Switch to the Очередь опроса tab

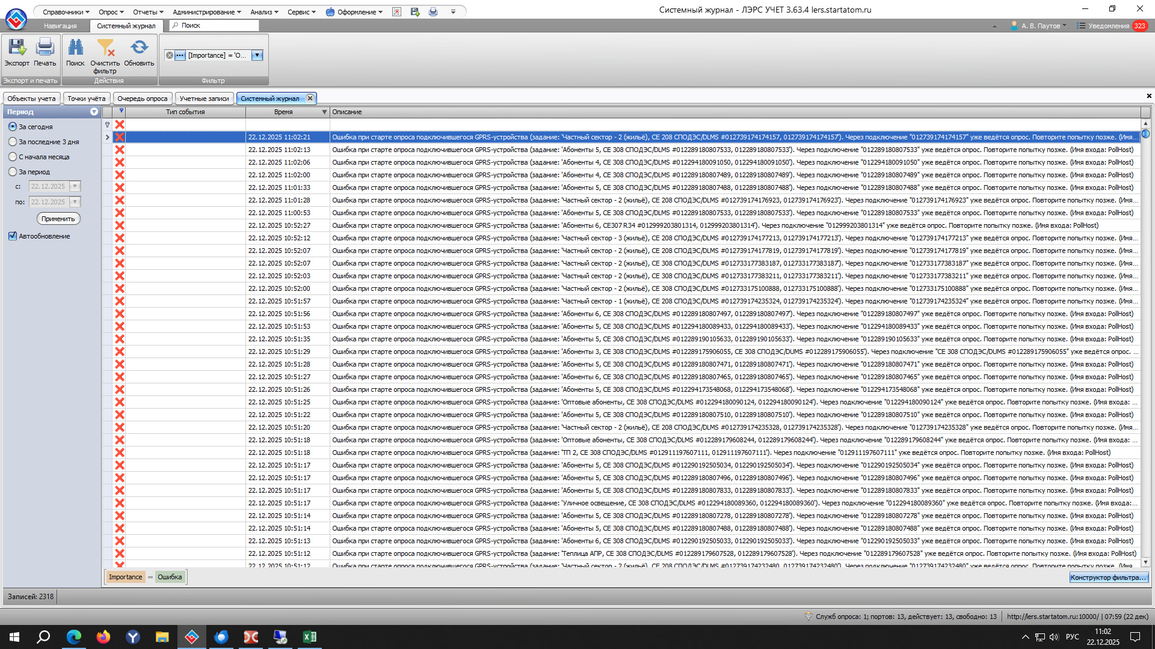pyautogui.click(x=143, y=99)
